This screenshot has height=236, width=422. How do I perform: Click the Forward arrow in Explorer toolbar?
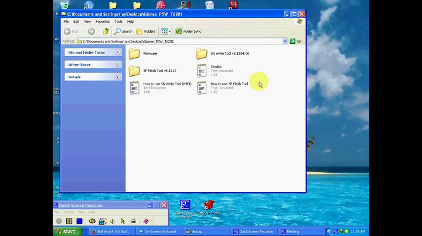point(91,32)
